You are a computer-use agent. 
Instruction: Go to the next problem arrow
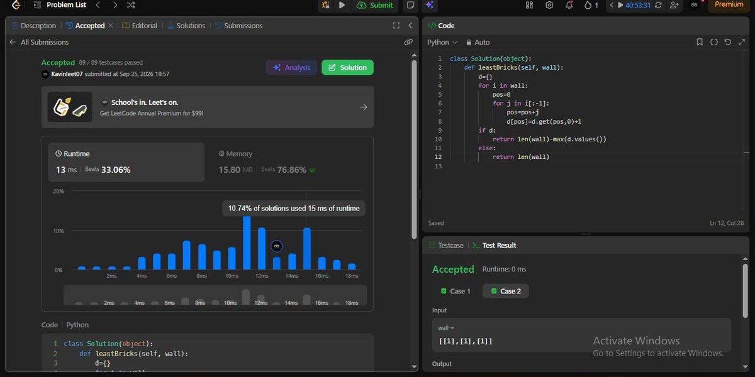click(115, 5)
